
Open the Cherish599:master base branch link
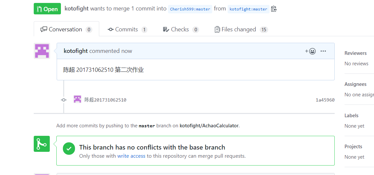tap(190, 9)
